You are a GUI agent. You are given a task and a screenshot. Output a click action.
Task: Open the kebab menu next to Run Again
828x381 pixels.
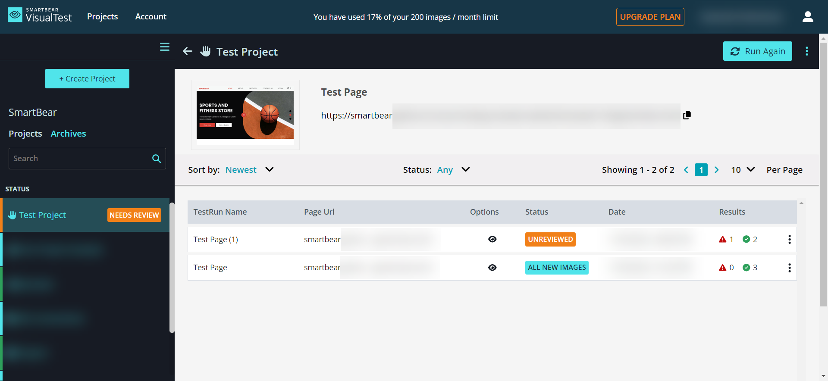[x=806, y=51]
